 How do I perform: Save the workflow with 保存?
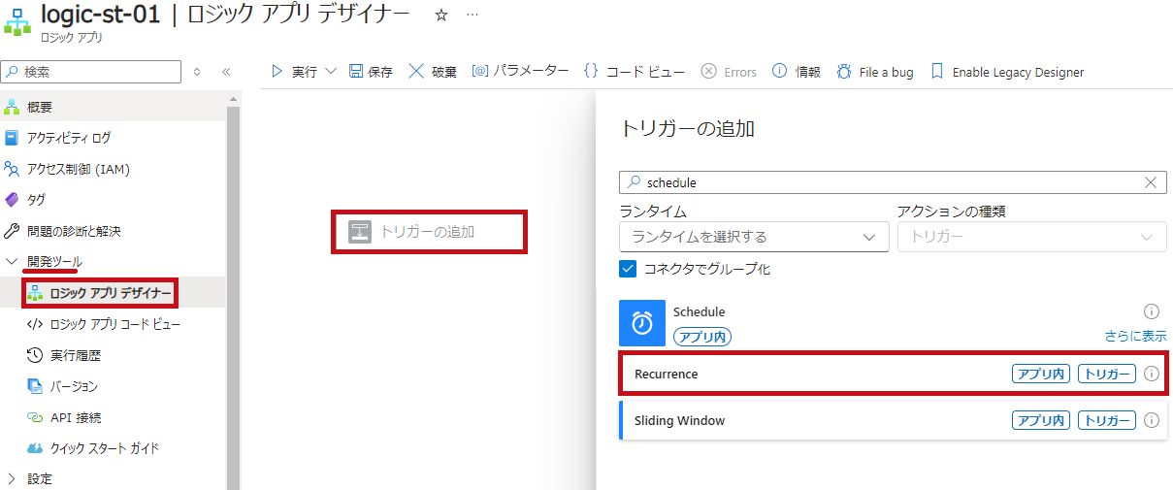pyautogui.click(x=371, y=72)
